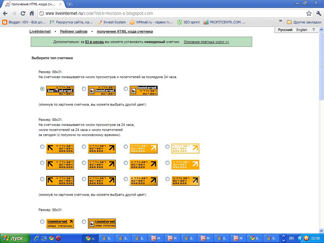This screenshot has width=324, height=243.
Task: Click second-row white-arrow orange counter image
Action: 185,165
